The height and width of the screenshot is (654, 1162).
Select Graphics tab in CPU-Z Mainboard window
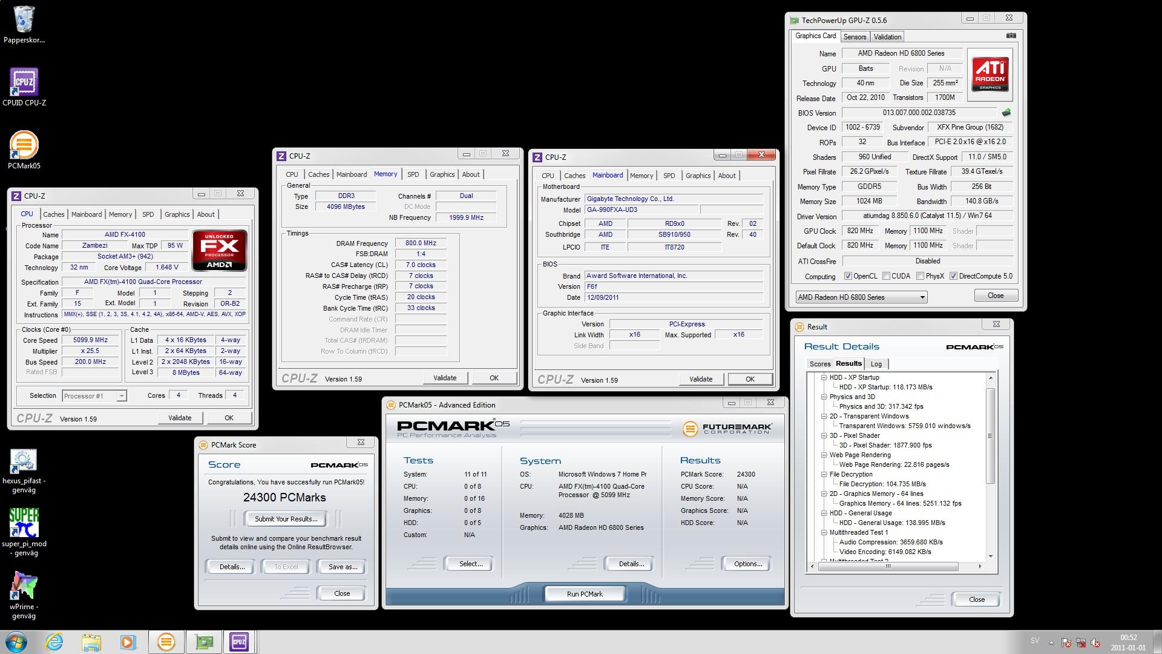point(698,176)
